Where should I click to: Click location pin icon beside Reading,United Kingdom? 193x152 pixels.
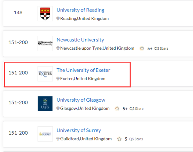58,19
